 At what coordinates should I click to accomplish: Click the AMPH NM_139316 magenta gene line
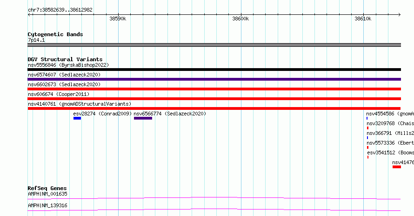pyautogui.click(x=214, y=210)
